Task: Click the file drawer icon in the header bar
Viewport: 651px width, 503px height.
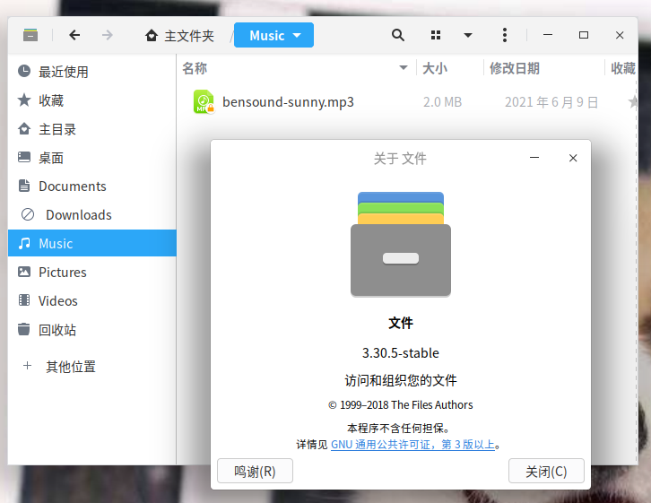Action: (30, 35)
